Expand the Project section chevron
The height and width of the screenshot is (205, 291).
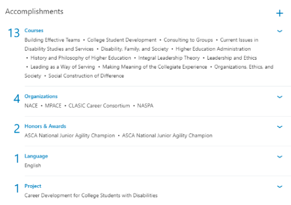pyautogui.click(x=279, y=187)
